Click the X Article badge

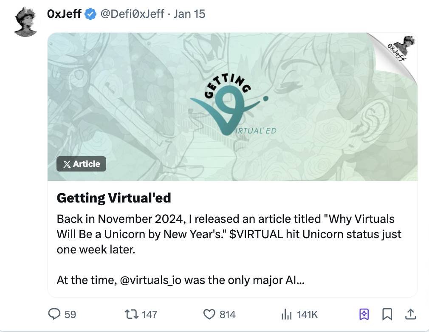(x=81, y=164)
